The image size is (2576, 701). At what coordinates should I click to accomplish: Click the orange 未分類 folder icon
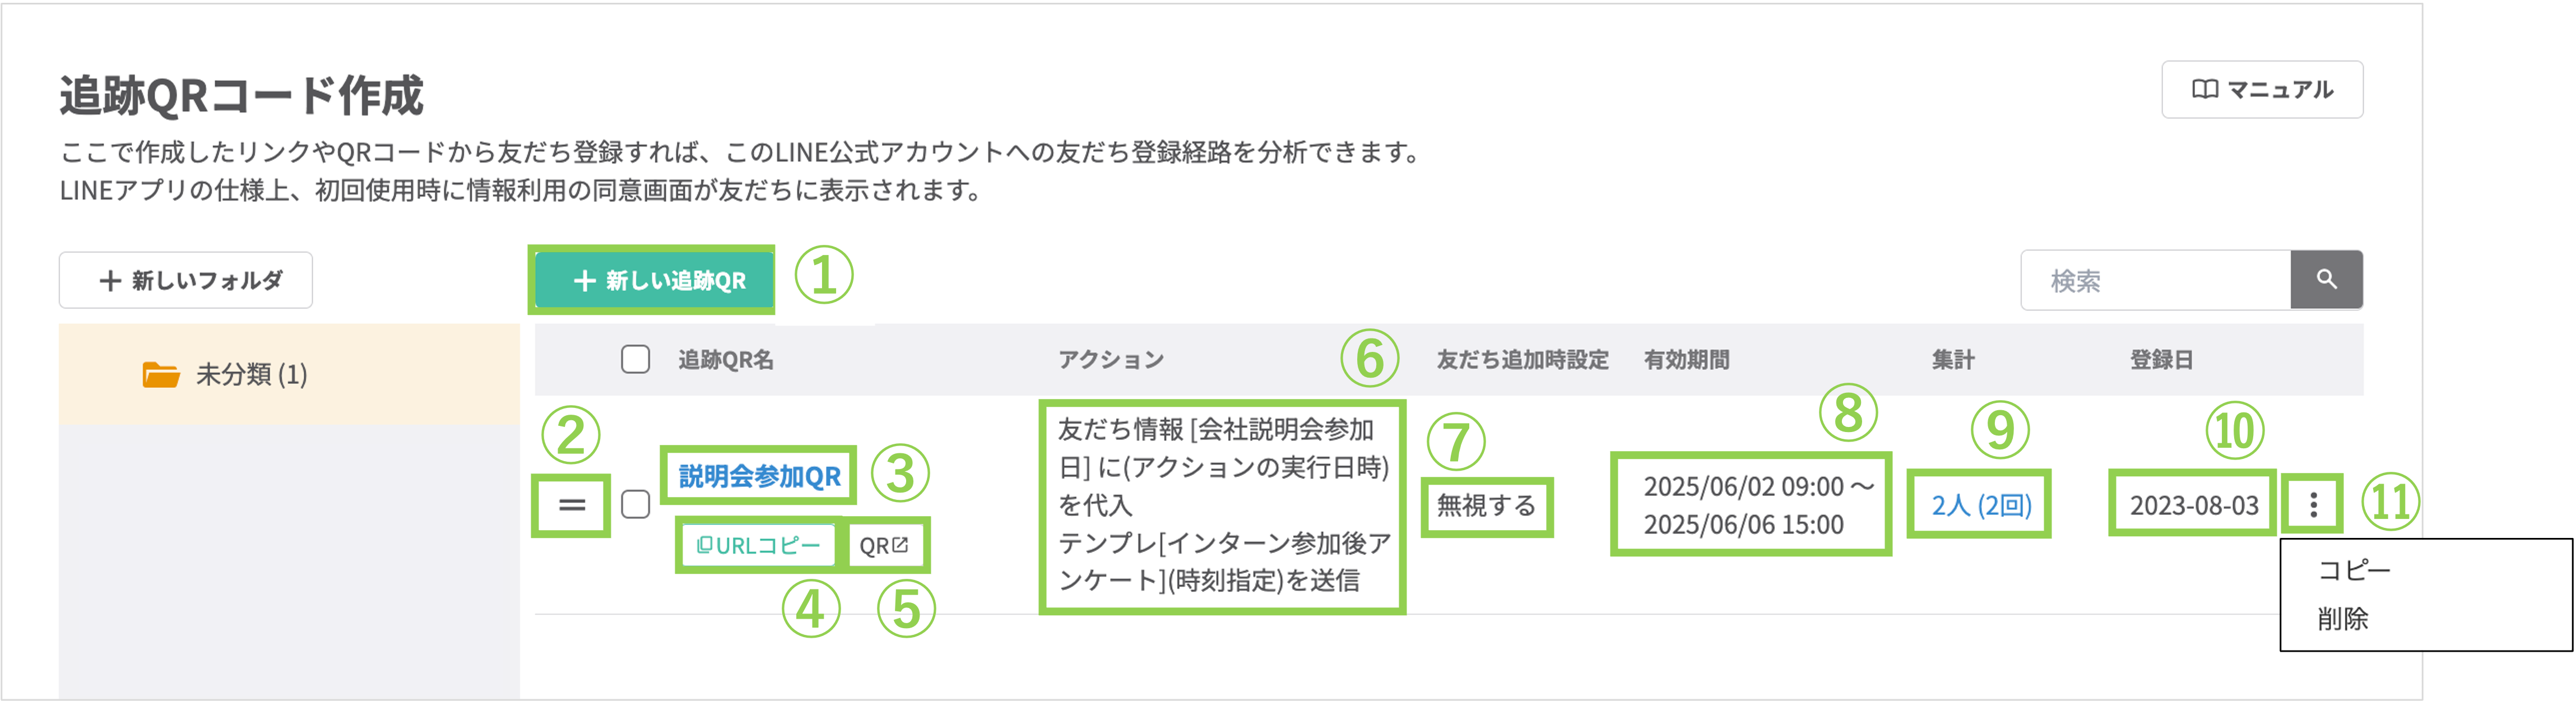point(161,375)
